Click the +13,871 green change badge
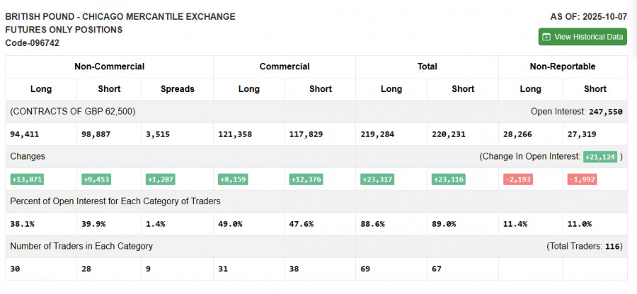Screen dimensions: 637x294 click(x=26, y=180)
